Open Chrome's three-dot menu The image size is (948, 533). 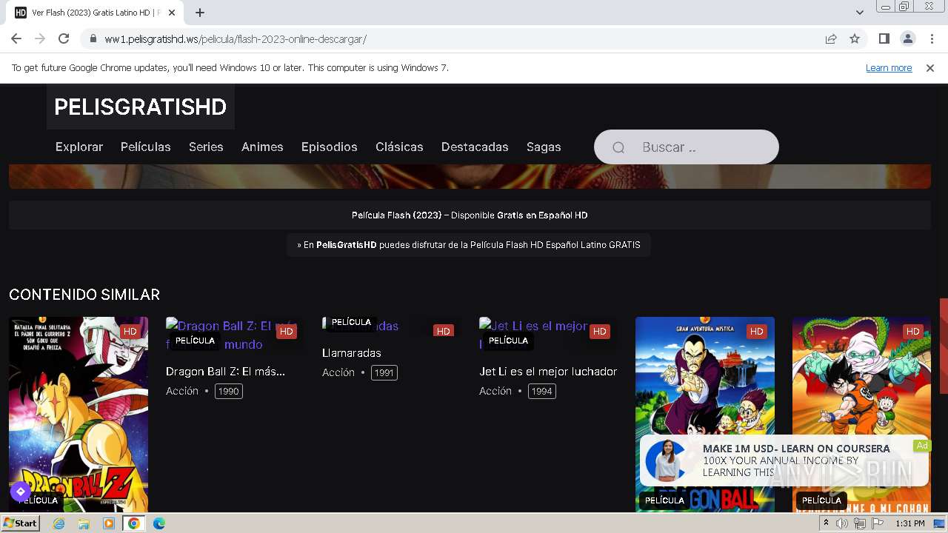coord(931,38)
